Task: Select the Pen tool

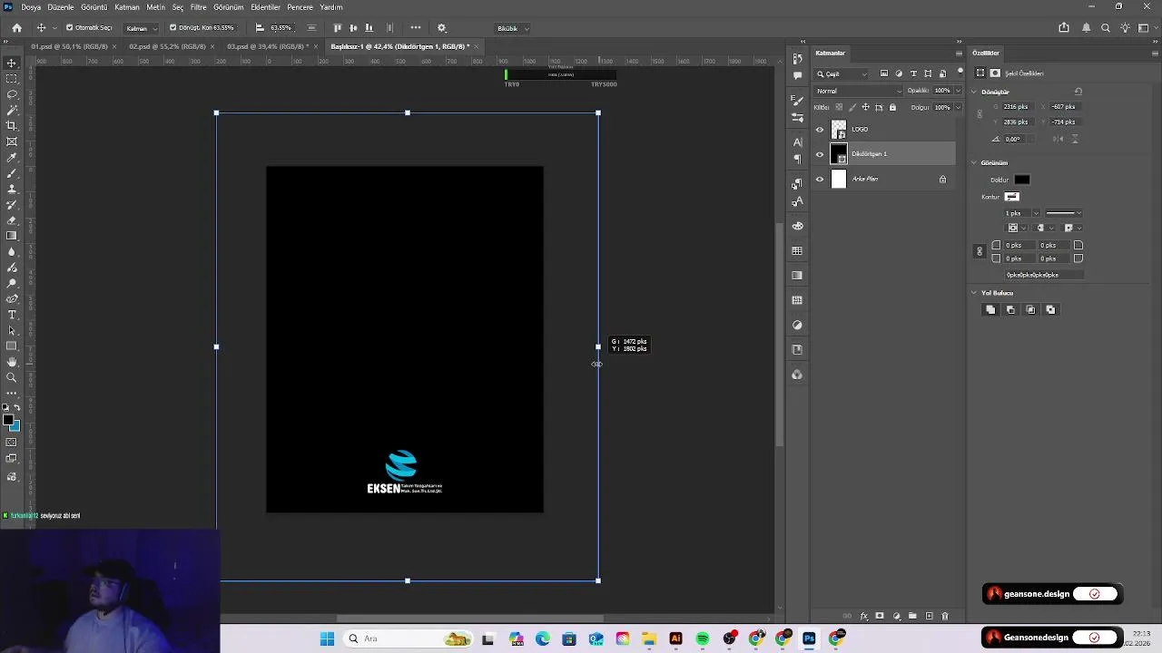Action: pos(12,298)
